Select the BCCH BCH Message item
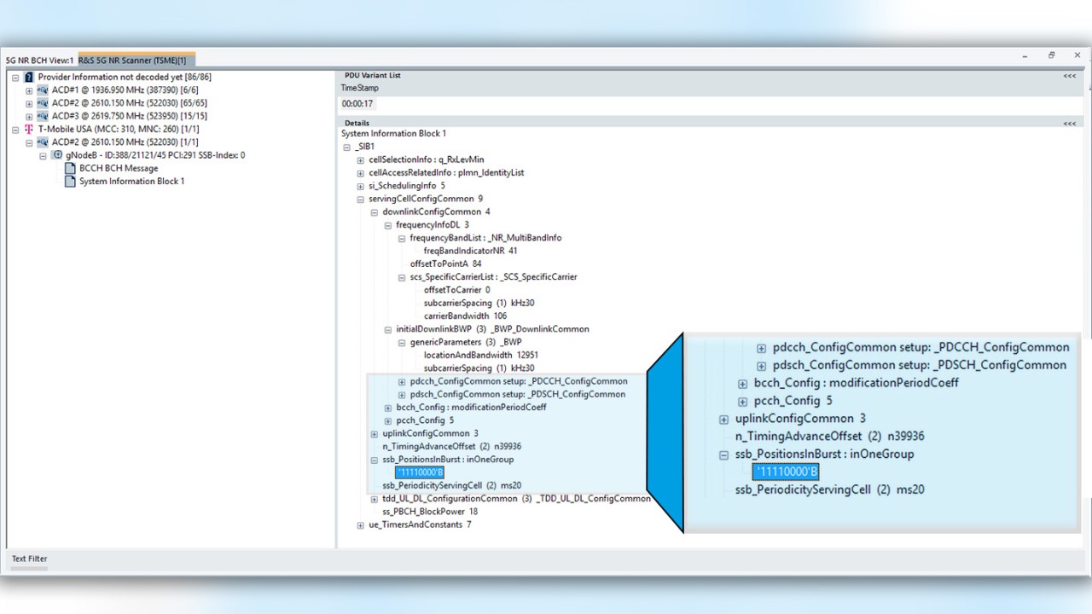 click(x=119, y=168)
